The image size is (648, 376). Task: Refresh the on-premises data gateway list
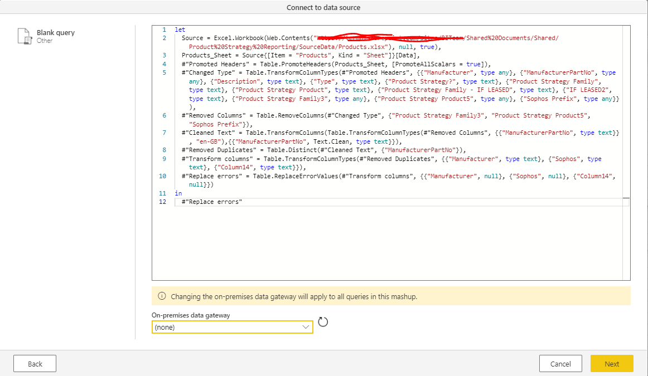click(x=323, y=321)
